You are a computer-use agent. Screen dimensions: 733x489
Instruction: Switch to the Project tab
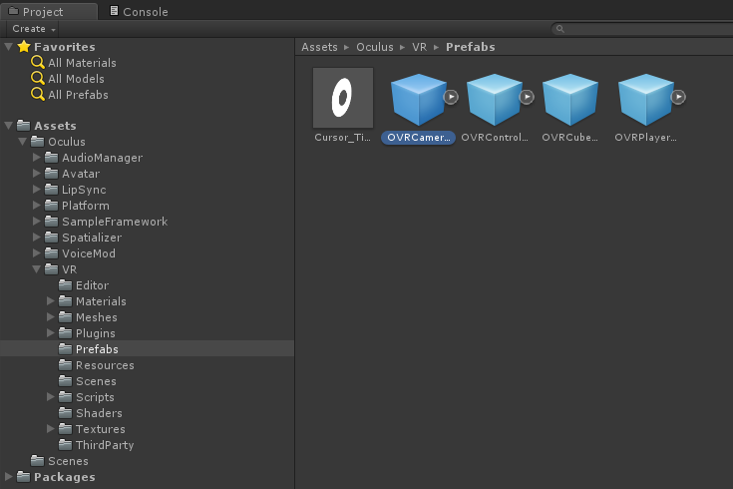pyautogui.click(x=49, y=11)
